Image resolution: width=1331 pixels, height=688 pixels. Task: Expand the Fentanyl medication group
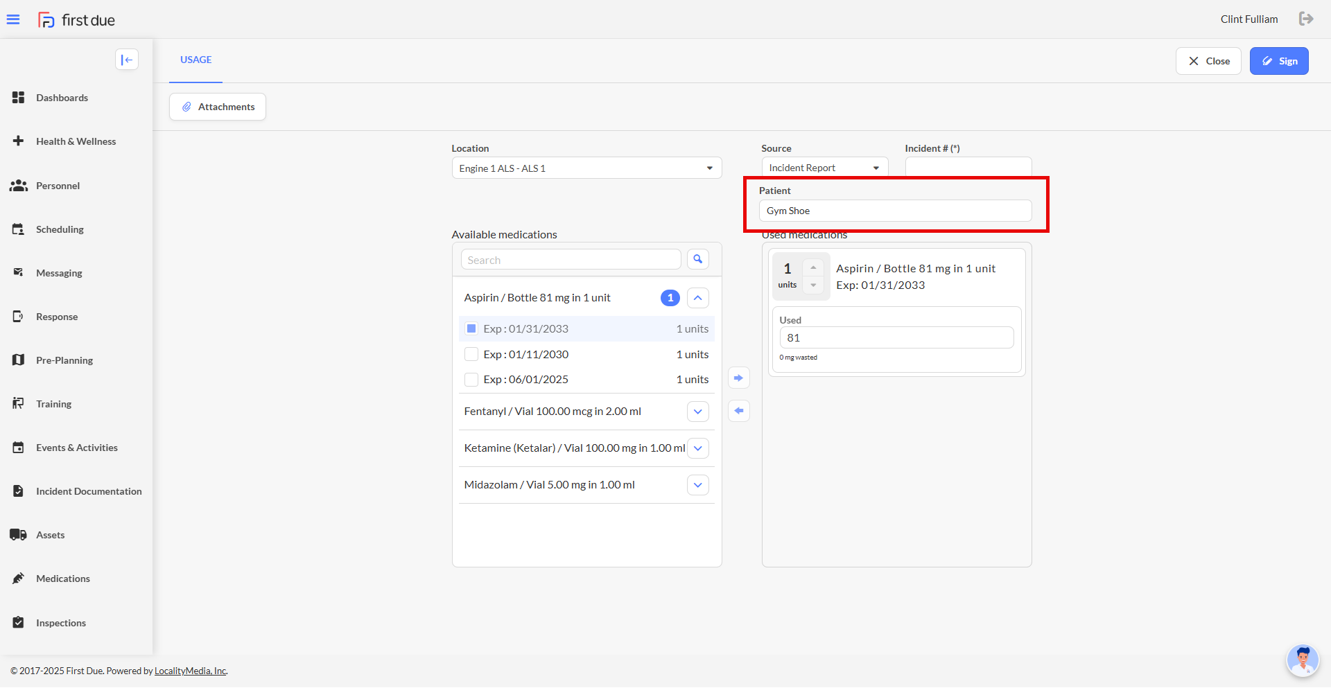(x=698, y=412)
